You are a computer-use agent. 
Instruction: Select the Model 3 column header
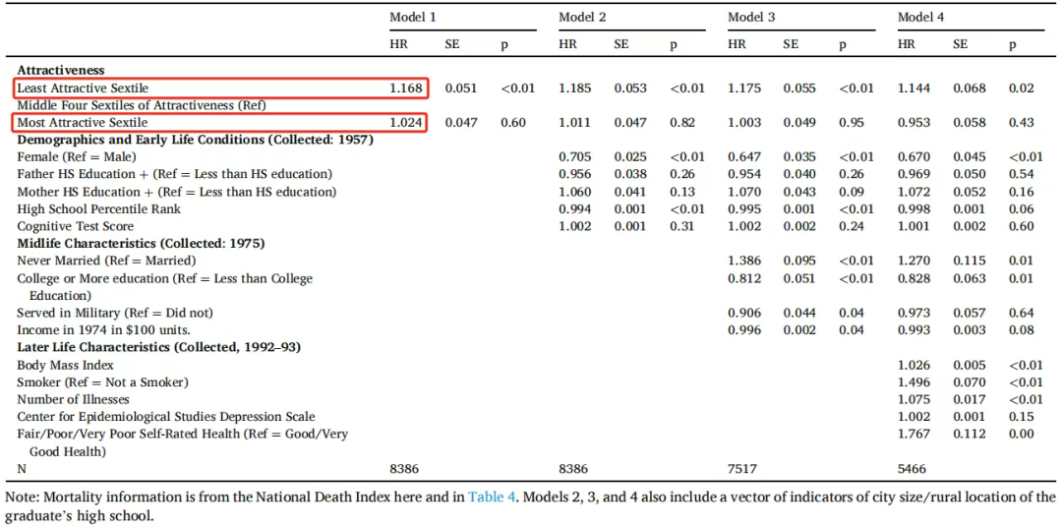coord(751,17)
